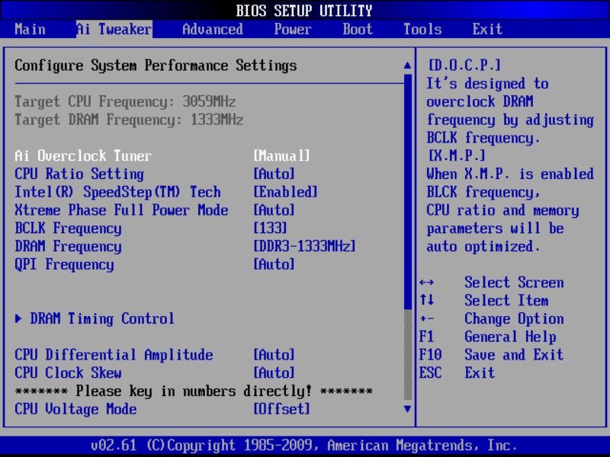Switch to the Advanced tab
The image size is (610, 457).
(x=213, y=29)
